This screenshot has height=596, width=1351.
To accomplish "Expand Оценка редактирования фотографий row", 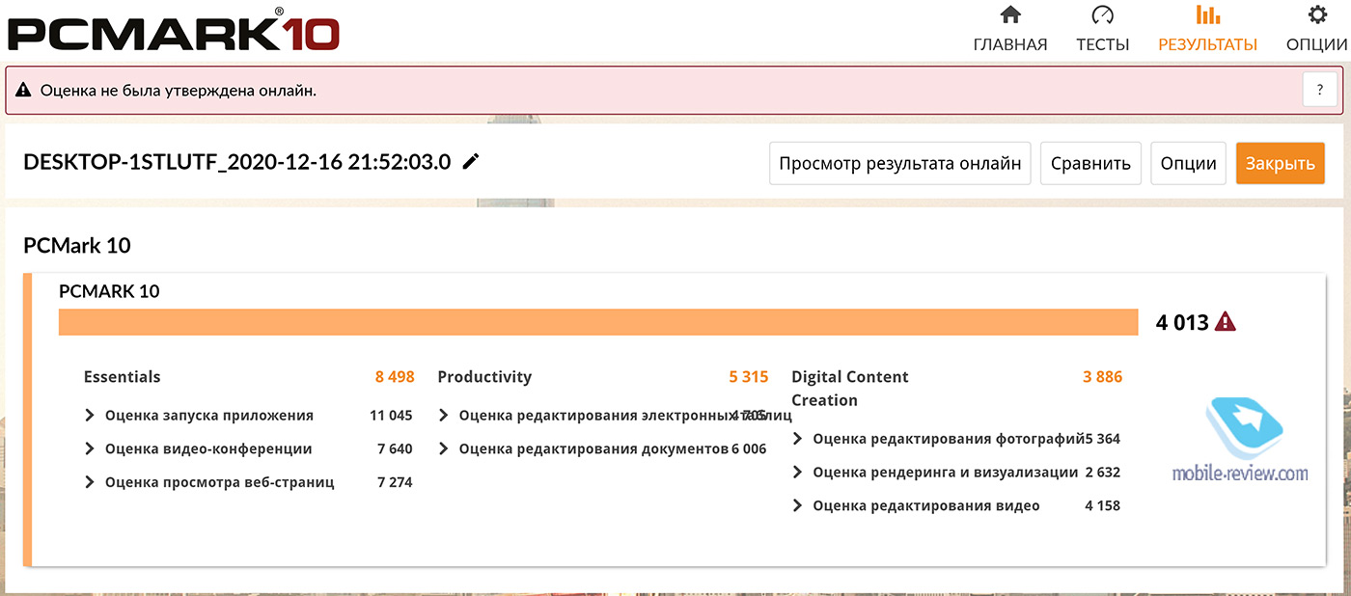I will pyautogui.click(x=797, y=439).
